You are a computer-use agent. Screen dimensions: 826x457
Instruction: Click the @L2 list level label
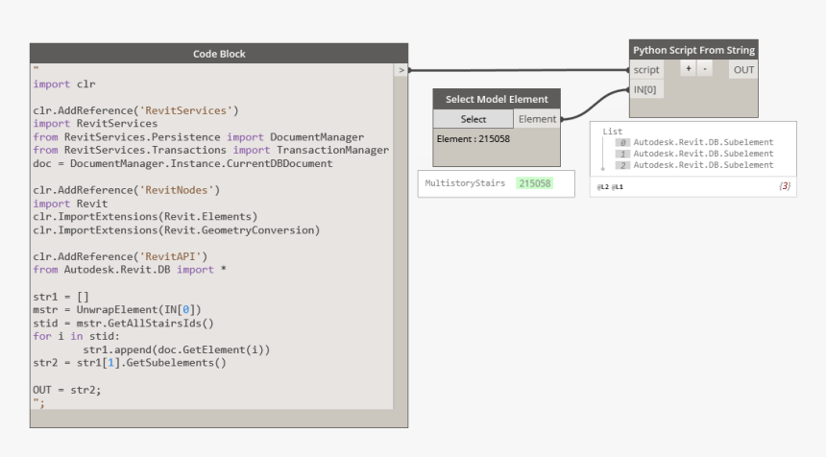pyautogui.click(x=603, y=185)
